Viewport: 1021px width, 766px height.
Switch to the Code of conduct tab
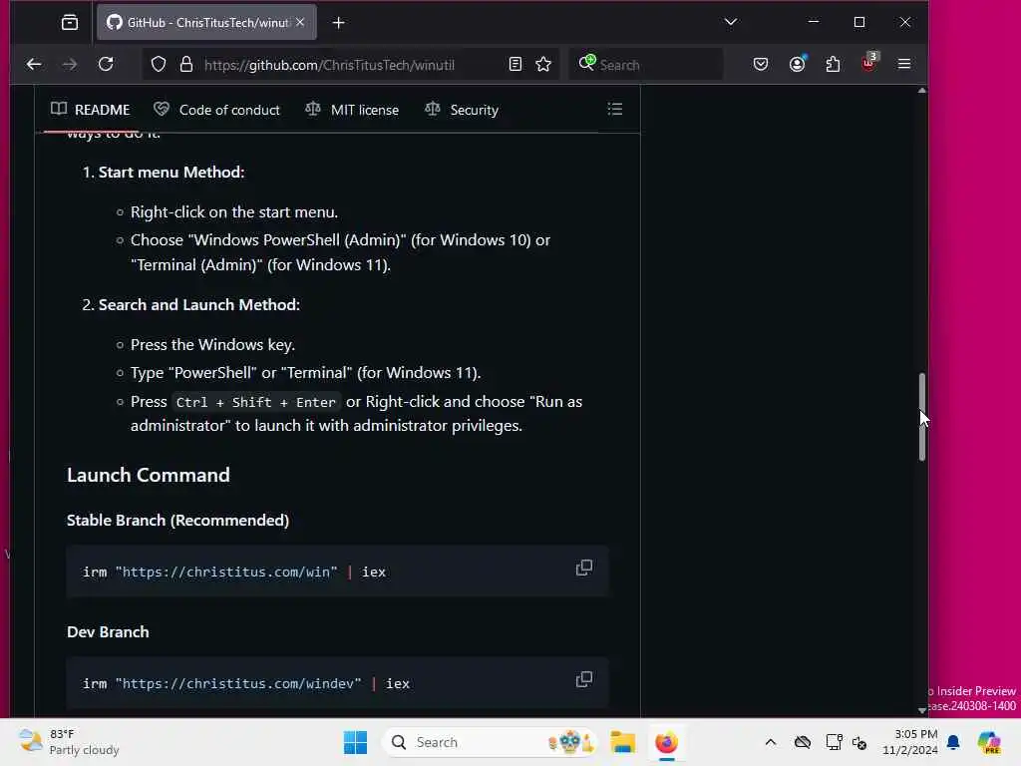tap(216, 110)
